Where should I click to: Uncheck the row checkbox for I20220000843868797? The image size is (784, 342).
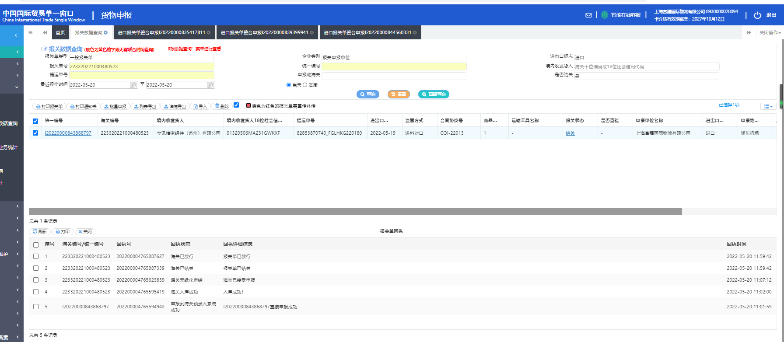[35, 133]
